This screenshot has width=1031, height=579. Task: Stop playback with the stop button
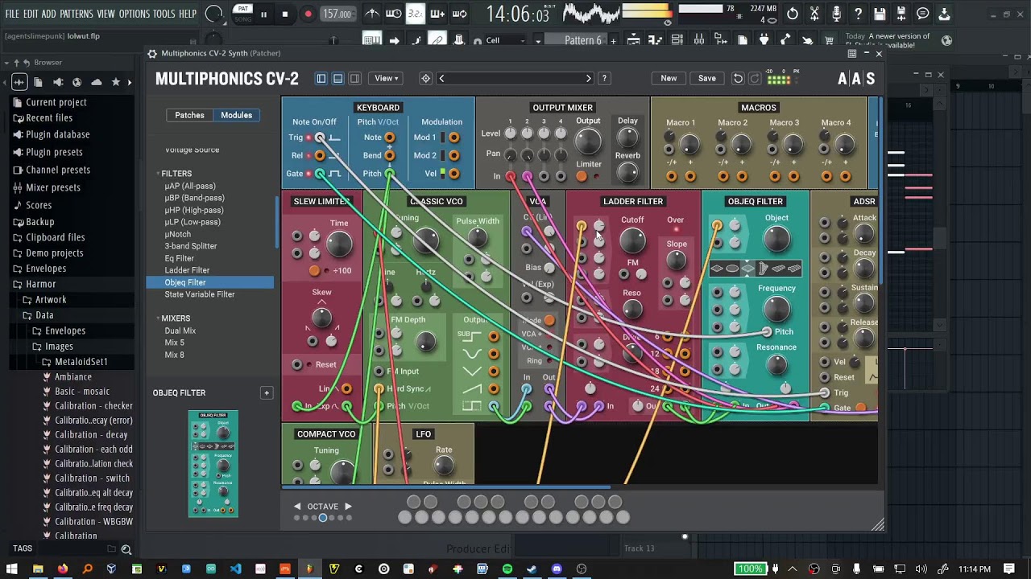pos(285,14)
